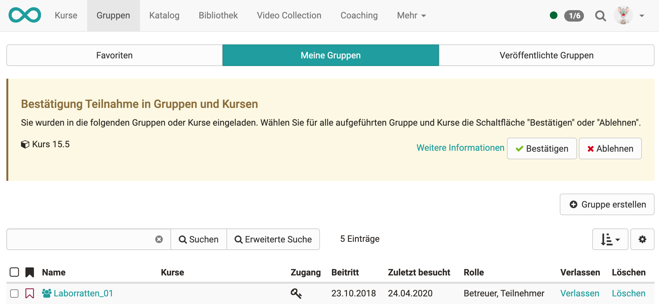
Task: Click the key access icon for Laborratten_01
Action: click(x=296, y=293)
